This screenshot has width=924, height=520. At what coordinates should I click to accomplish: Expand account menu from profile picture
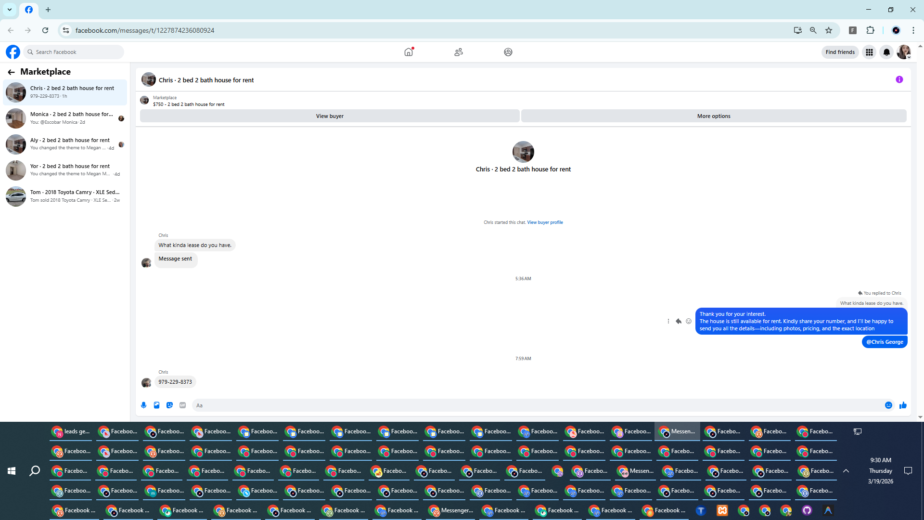(x=904, y=52)
